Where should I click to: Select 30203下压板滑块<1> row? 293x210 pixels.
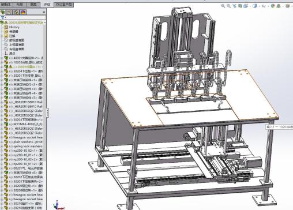[26, 119]
